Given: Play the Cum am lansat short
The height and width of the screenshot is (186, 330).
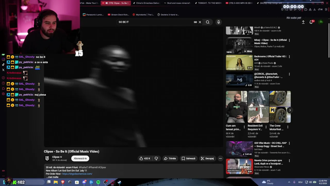Looking at the screenshot, I should (236, 107).
